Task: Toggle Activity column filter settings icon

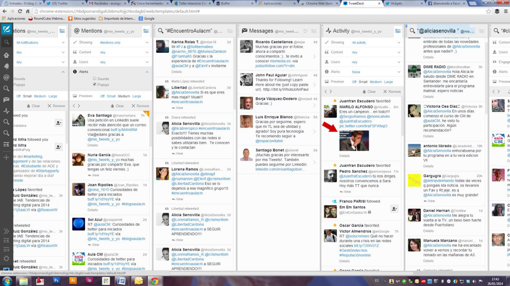Action: [x=397, y=31]
